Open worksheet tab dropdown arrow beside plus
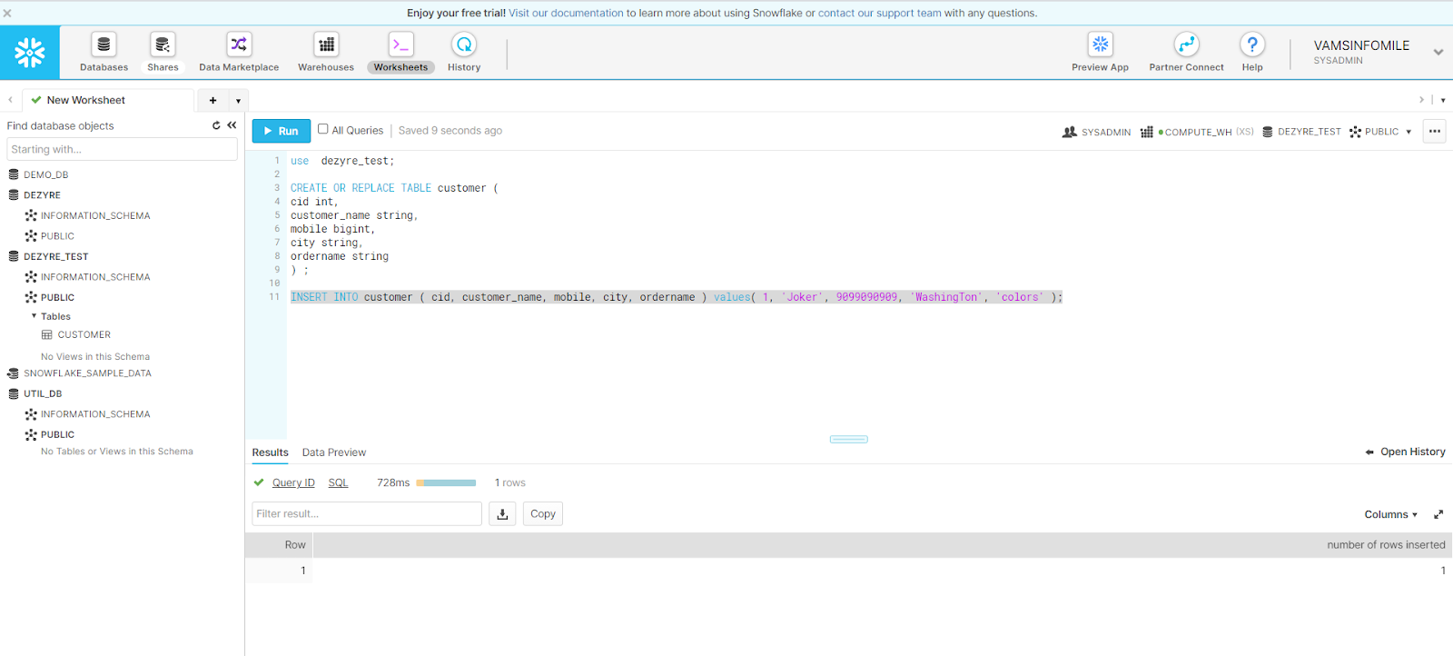Screen dimensions: 1453x656 [238, 101]
